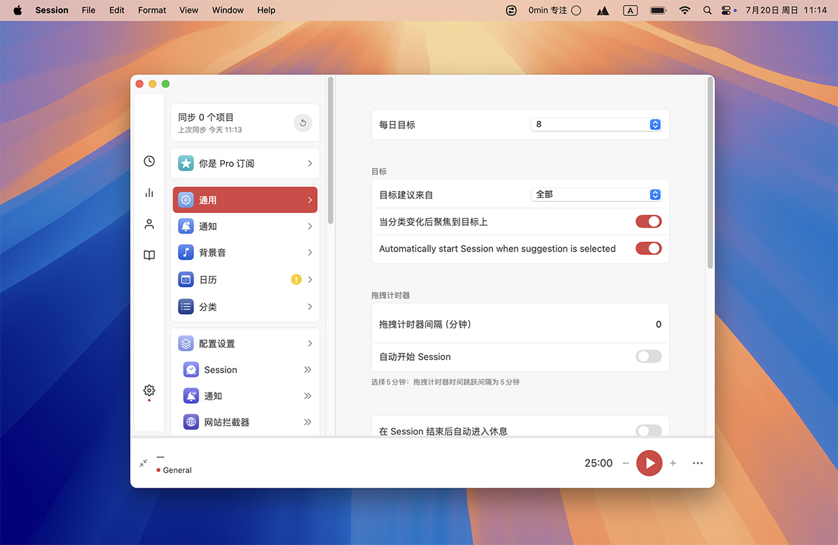Open the Format menu

tap(152, 10)
